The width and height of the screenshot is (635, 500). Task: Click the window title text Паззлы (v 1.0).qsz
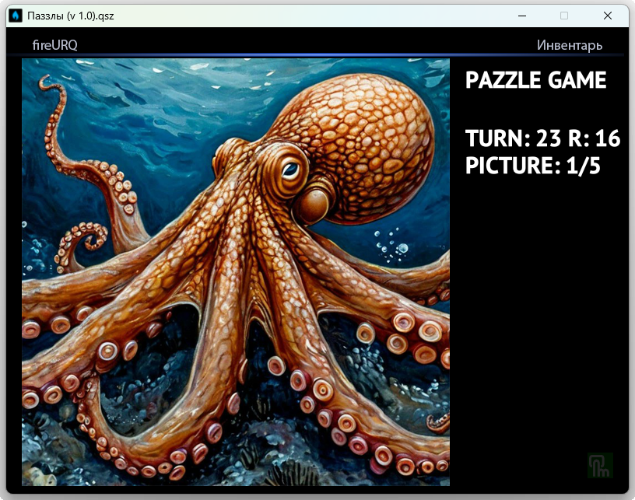pos(71,15)
